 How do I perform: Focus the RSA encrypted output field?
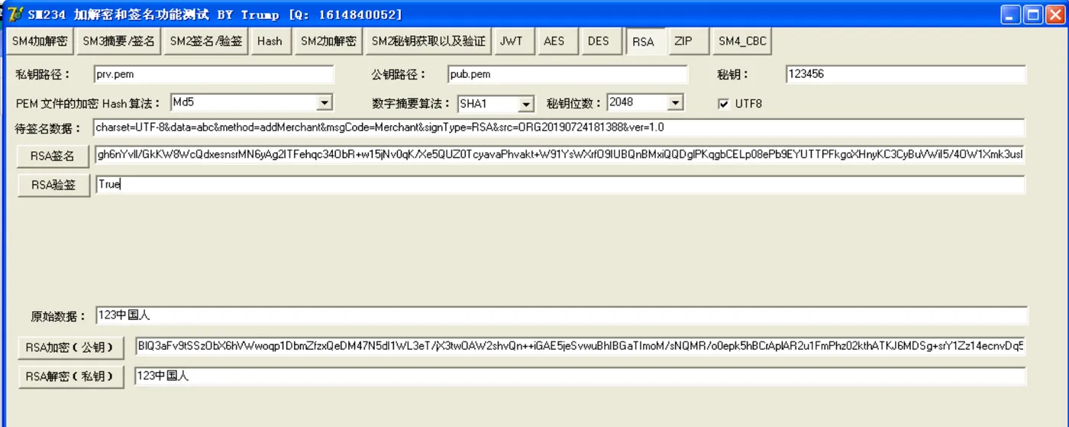(x=580, y=346)
